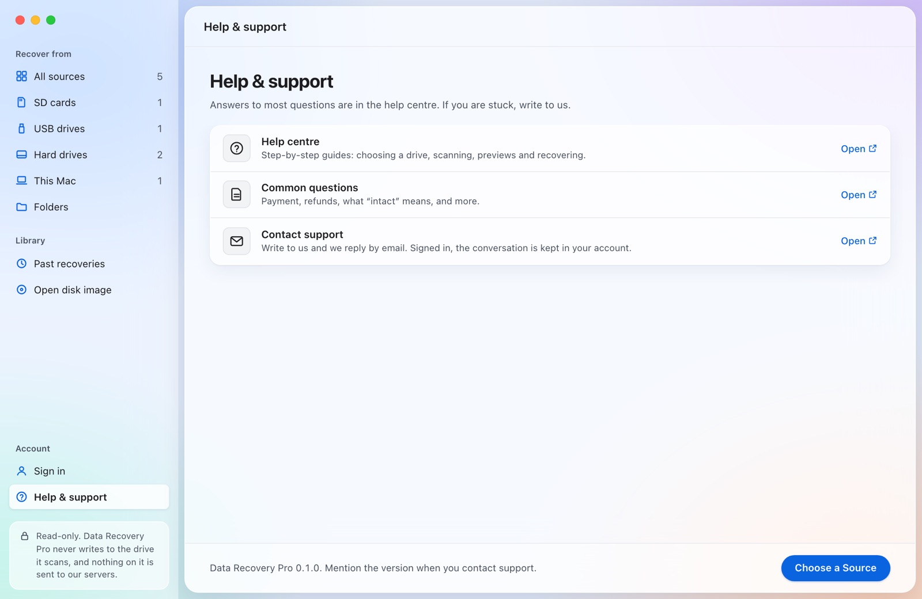The image size is (922, 599).
Task: Click the lock icon in read-only notice
Action: coord(25,536)
